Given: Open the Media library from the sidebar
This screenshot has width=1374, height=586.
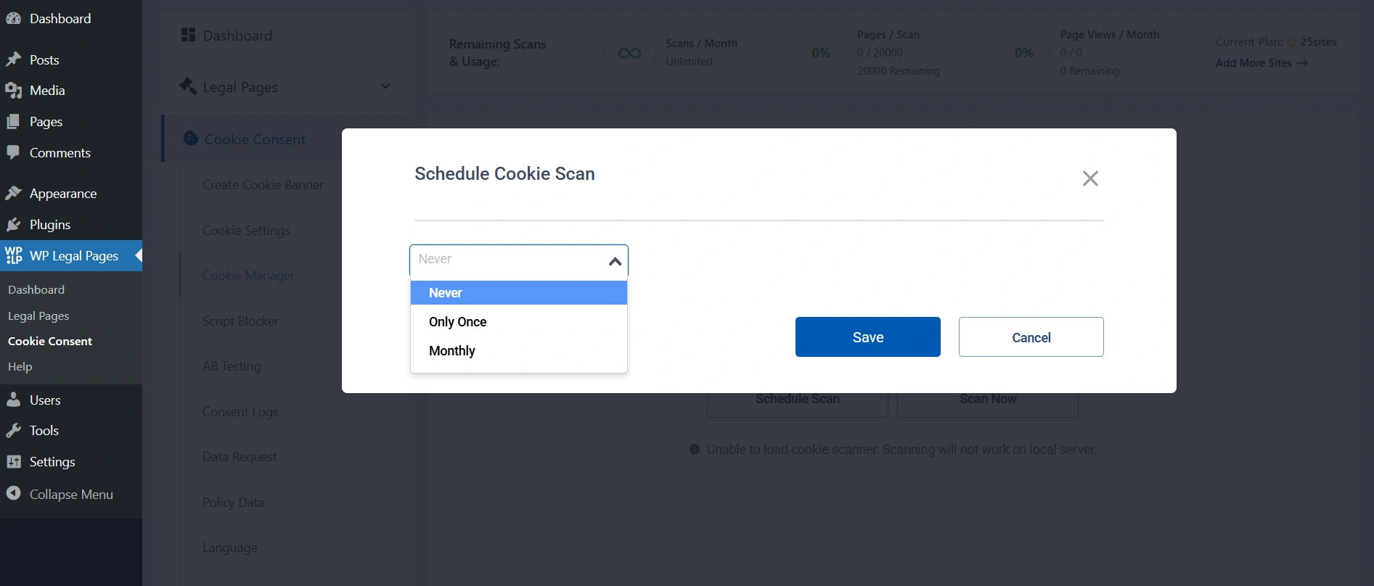Looking at the screenshot, I should tap(15, 90).
